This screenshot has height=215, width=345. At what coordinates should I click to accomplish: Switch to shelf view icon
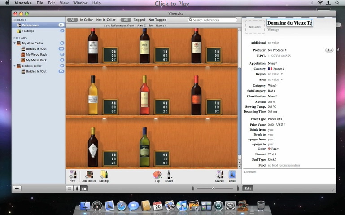pos(84,189)
